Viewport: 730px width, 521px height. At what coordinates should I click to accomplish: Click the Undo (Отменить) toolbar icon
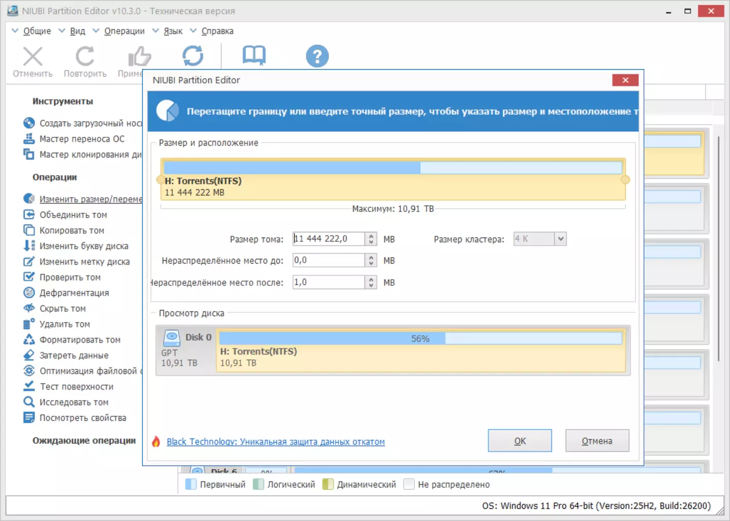point(33,57)
